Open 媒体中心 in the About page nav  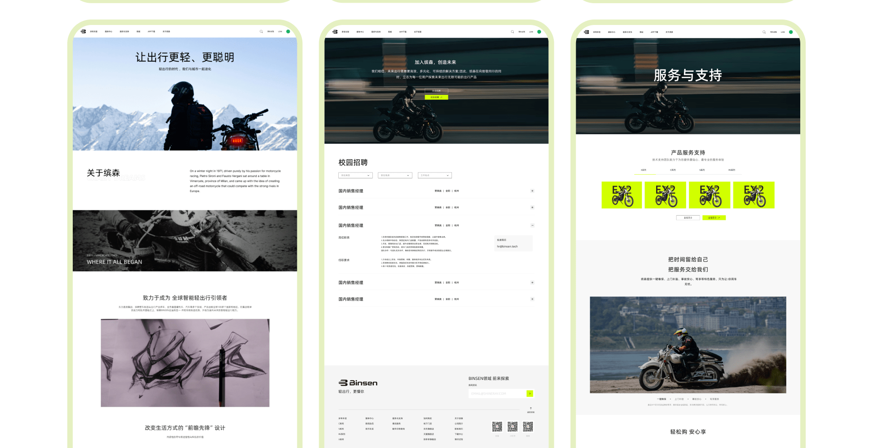click(x=109, y=32)
